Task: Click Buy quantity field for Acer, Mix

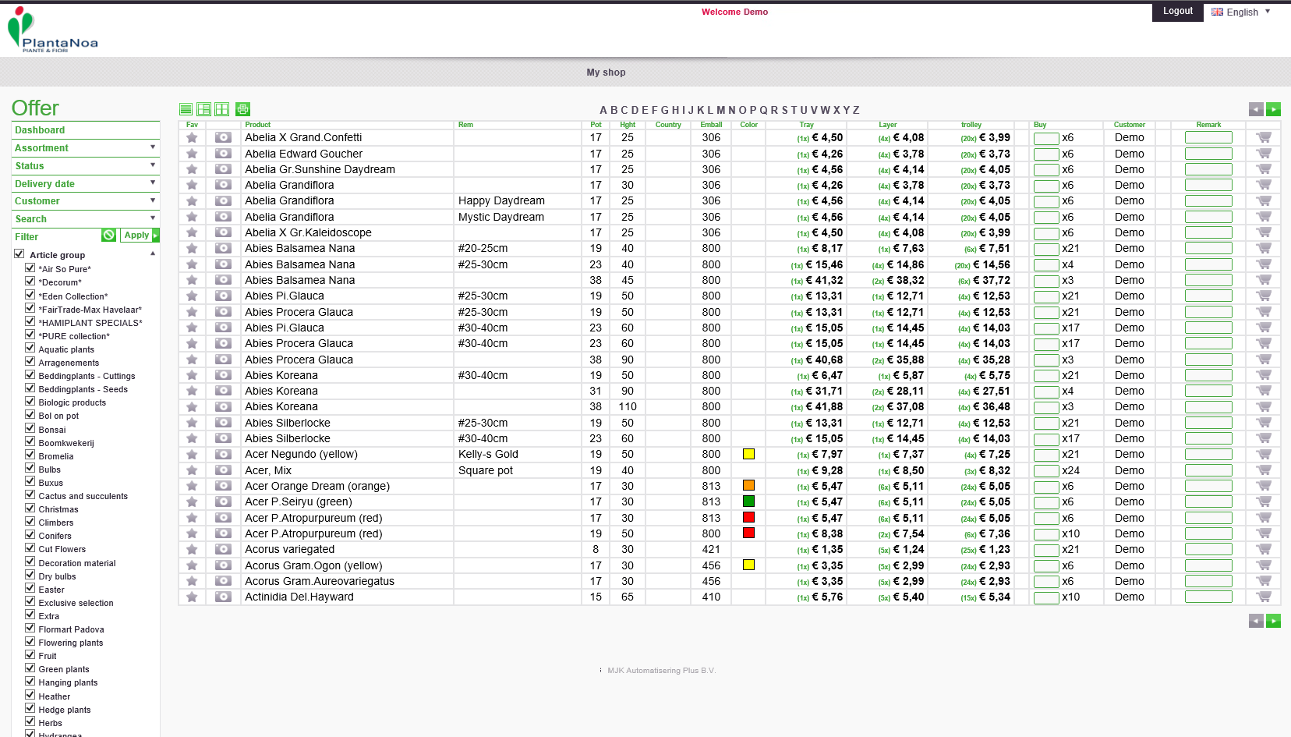Action: pos(1046,471)
